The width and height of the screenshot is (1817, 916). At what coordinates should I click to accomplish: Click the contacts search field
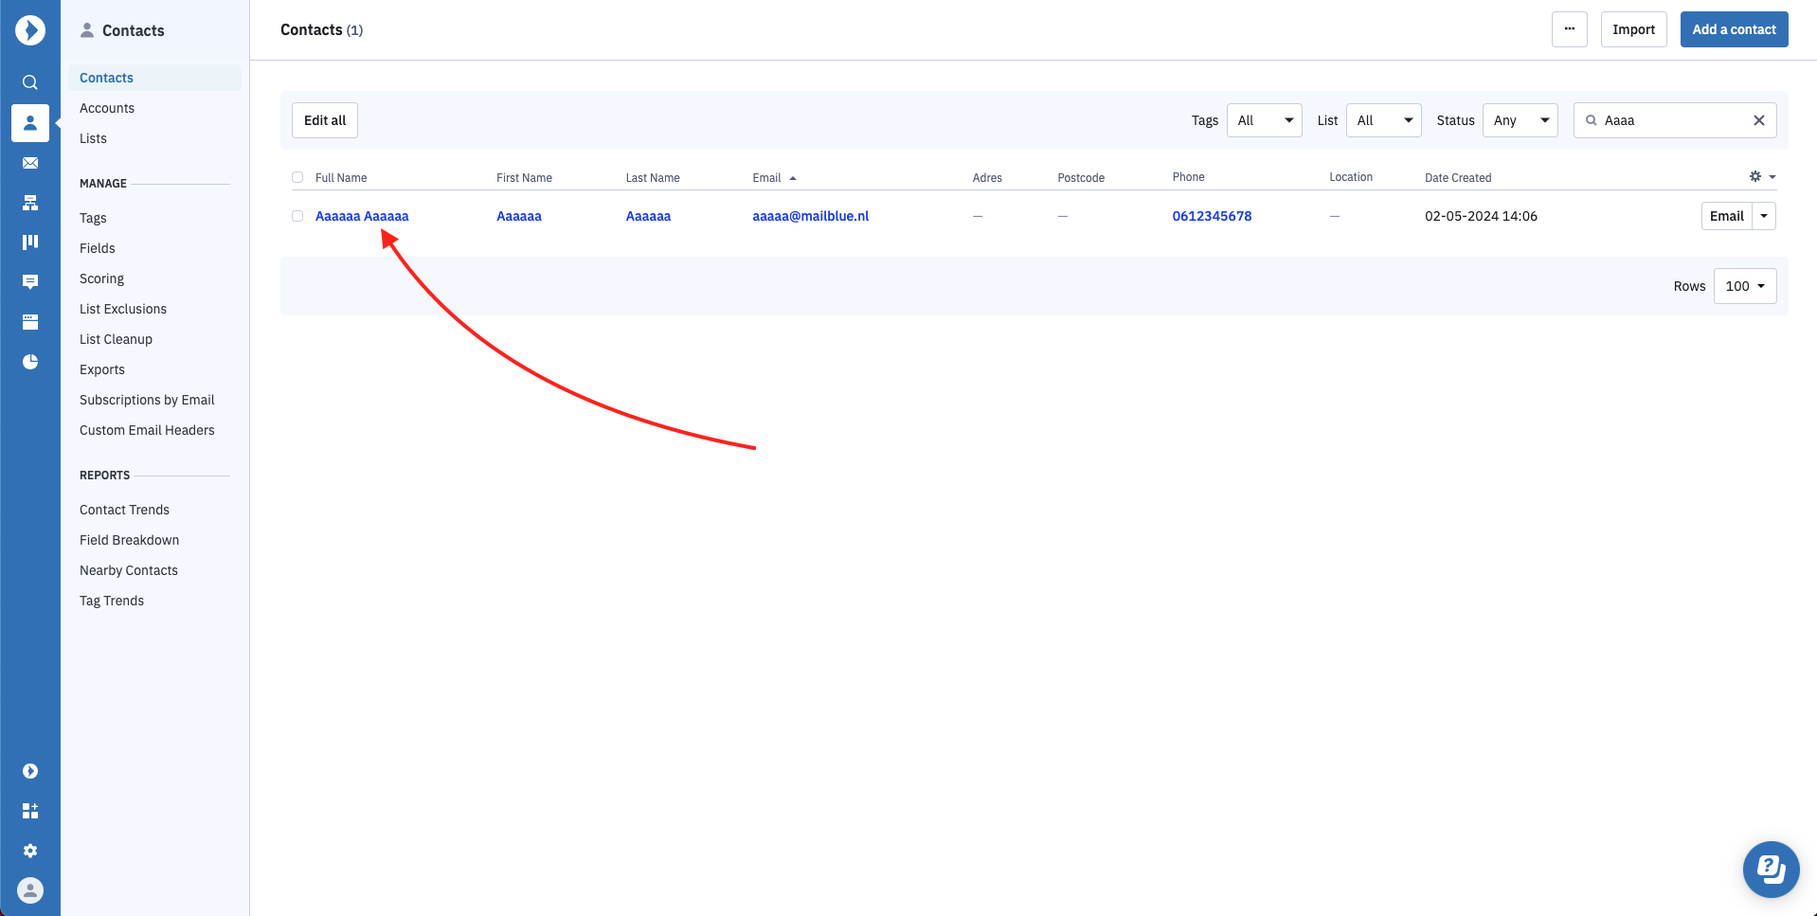1674,120
